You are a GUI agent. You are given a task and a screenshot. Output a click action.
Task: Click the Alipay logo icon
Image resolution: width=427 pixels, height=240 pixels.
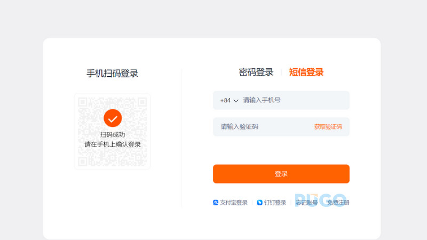(x=216, y=203)
